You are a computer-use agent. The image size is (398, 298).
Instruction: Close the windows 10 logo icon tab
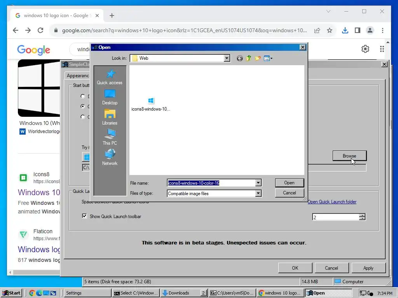(x=97, y=16)
